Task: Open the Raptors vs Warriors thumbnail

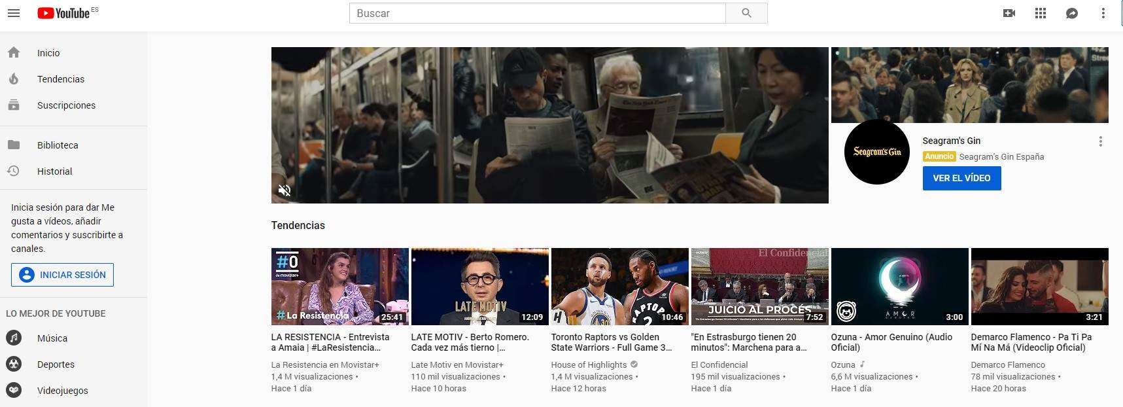Action: point(619,287)
